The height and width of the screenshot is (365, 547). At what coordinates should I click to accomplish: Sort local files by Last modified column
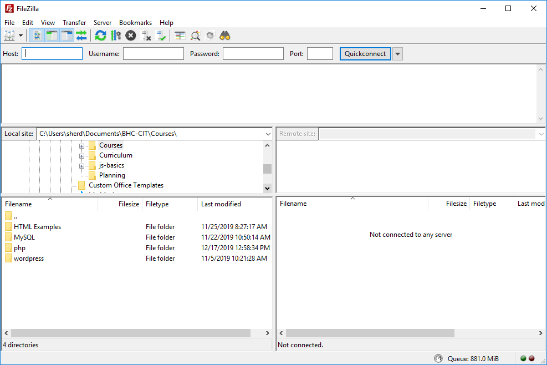click(234, 204)
